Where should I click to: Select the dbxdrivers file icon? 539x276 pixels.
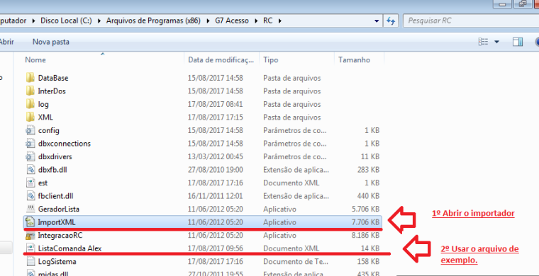(x=30, y=156)
